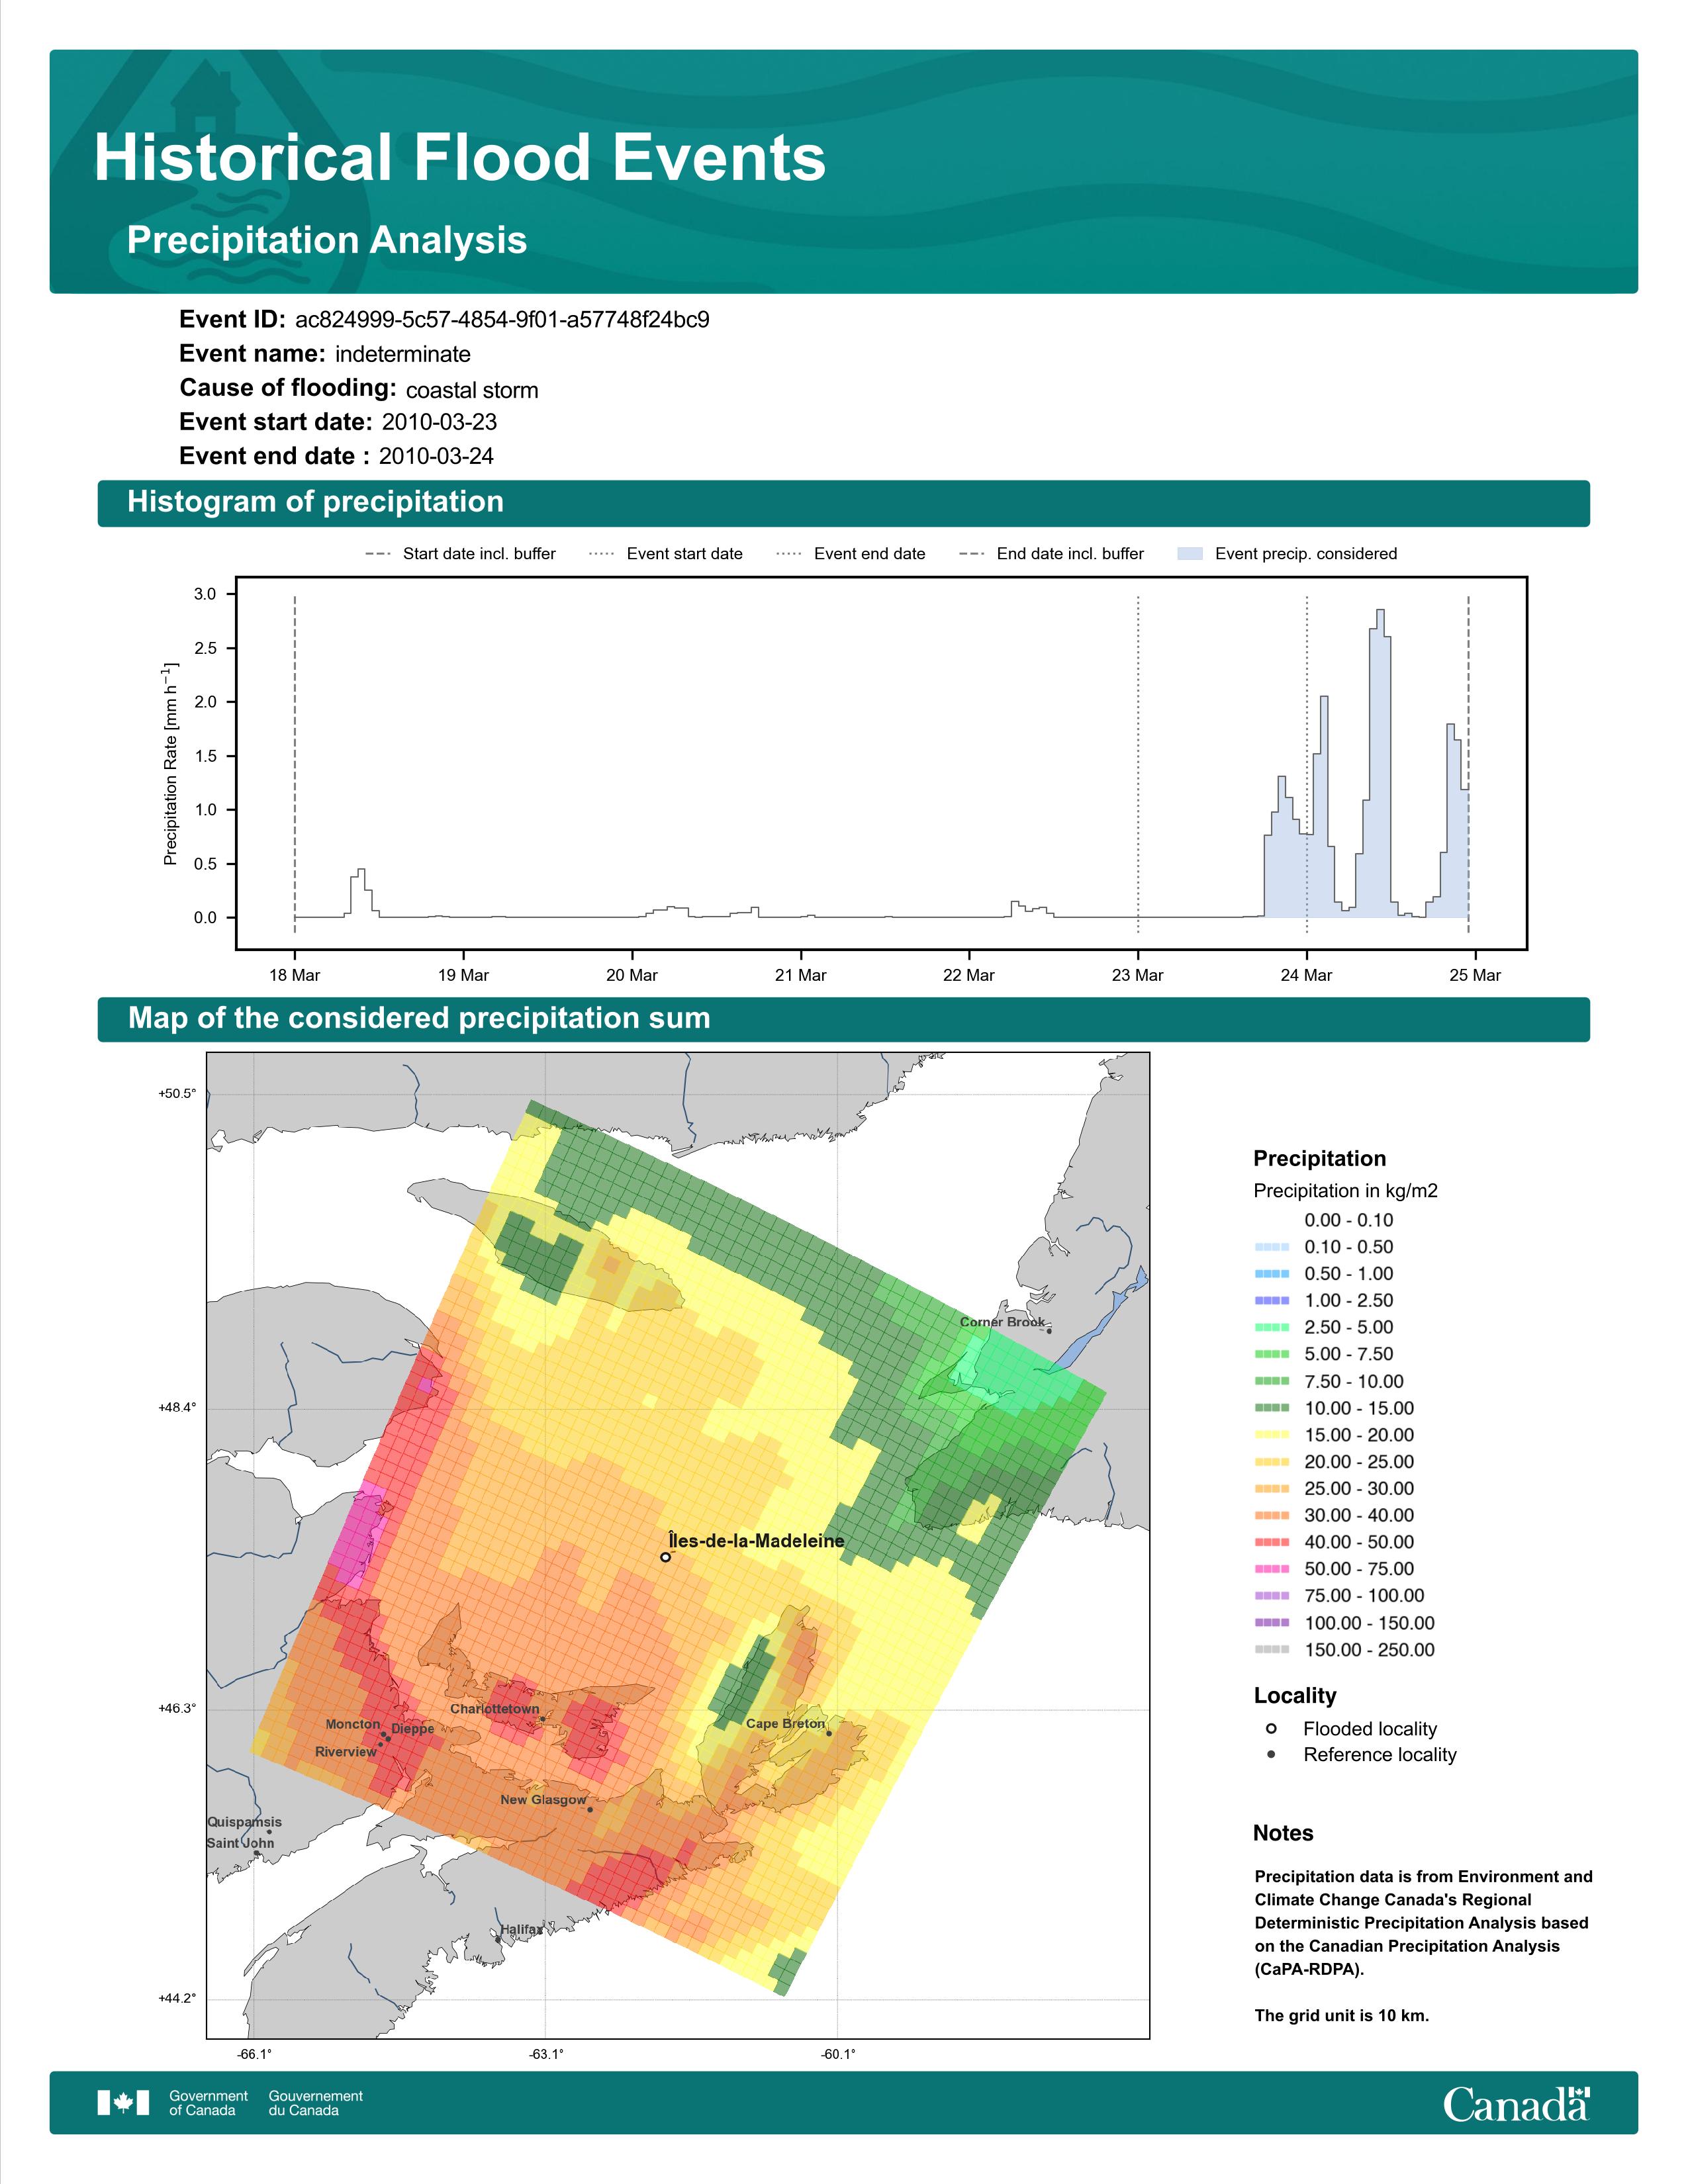Screen dimensions: 1688x2184
Task: Click the 40.00 - 50.00 legend swatch
Action: 1271,1542
